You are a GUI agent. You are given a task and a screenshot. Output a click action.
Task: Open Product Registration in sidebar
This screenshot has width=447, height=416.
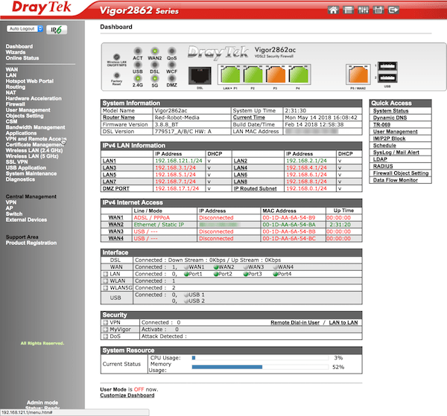pos(31,243)
